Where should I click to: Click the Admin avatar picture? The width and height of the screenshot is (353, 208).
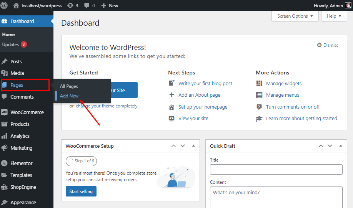coord(348,5)
